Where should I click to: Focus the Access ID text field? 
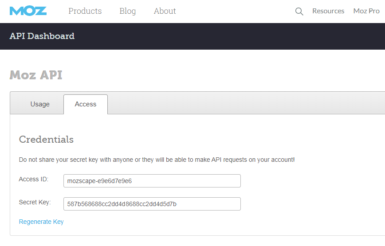click(x=152, y=181)
